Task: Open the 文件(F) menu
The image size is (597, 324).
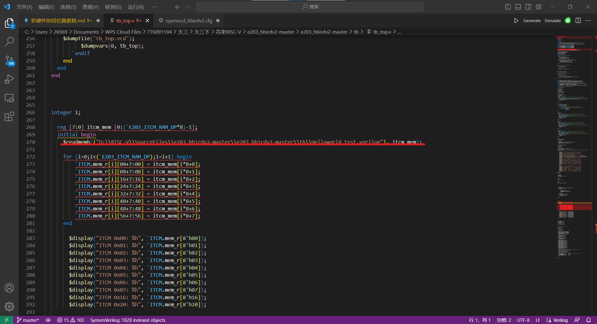Action: [x=24, y=7]
